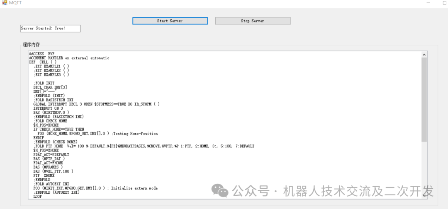Click the 'PTP XHOME' line
Viewport: 448px width, 209px height.
44,175
